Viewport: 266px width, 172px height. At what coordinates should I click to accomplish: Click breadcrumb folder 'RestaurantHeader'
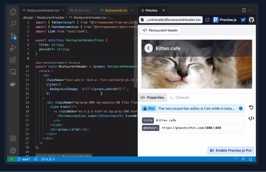(x=51, y=17)
